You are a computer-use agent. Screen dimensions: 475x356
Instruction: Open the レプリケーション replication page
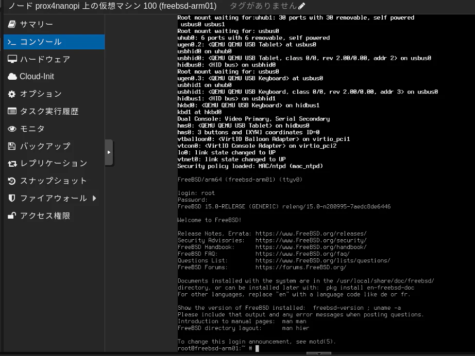coord(54,164)
